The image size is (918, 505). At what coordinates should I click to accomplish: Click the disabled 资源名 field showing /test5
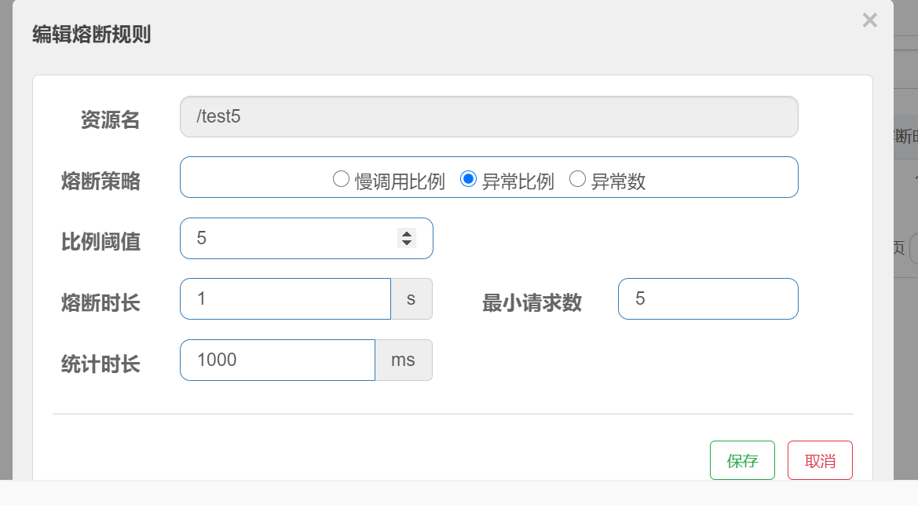tap(488, 117)
